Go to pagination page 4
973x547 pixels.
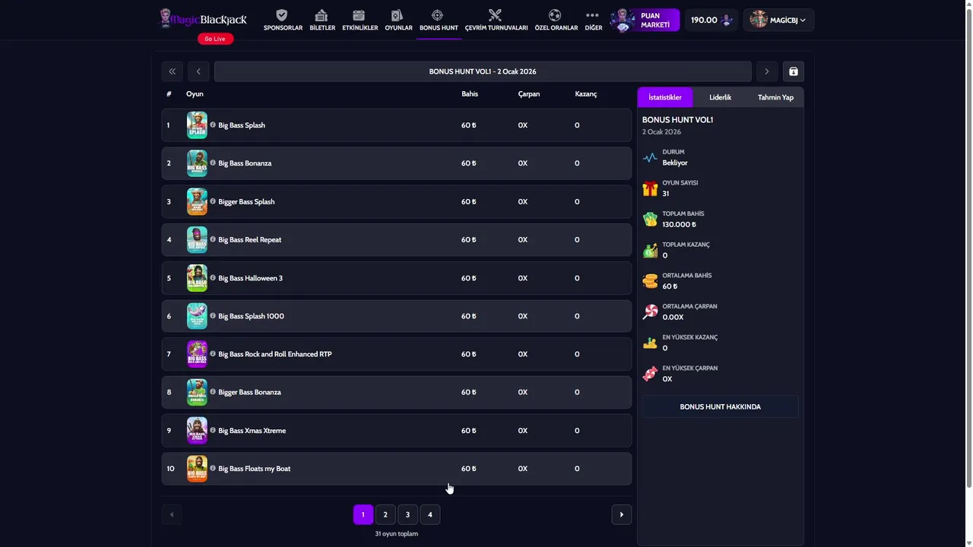(429, 514)
